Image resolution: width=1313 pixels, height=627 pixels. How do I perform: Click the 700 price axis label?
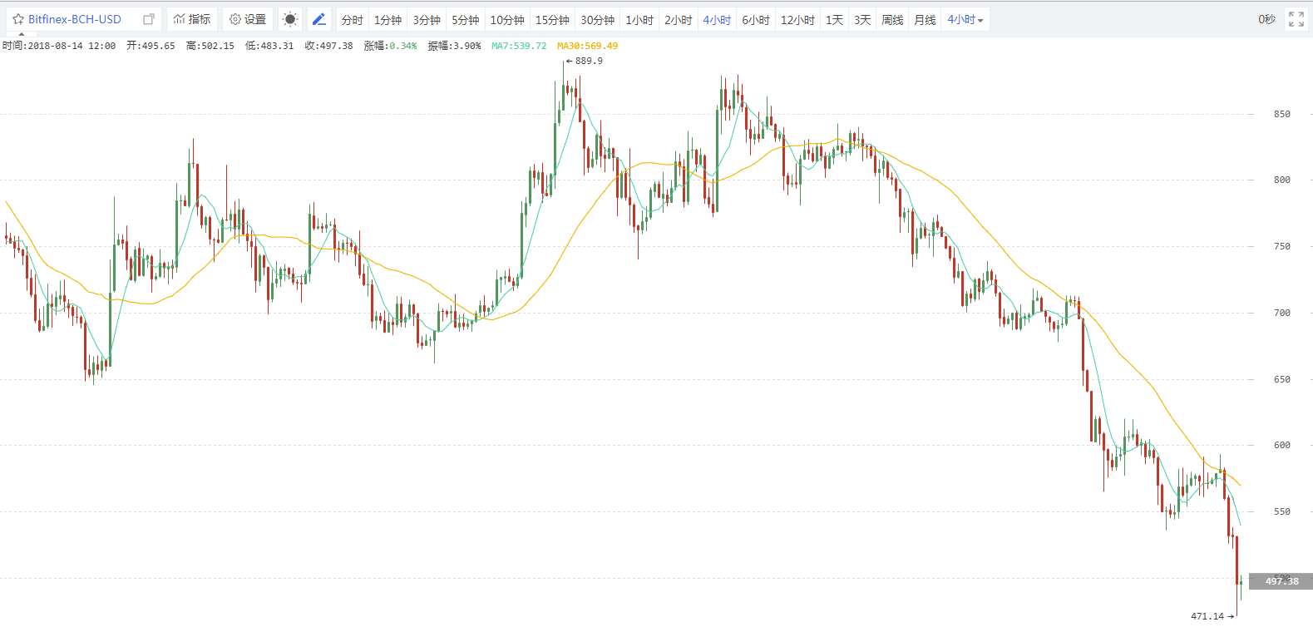[1281, 313]
